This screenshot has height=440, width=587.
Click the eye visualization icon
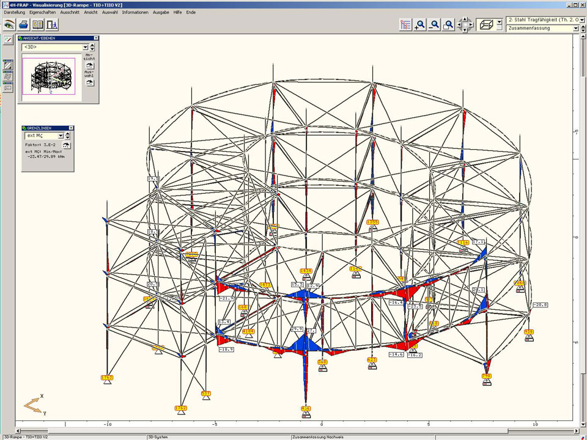click(9, 24)
